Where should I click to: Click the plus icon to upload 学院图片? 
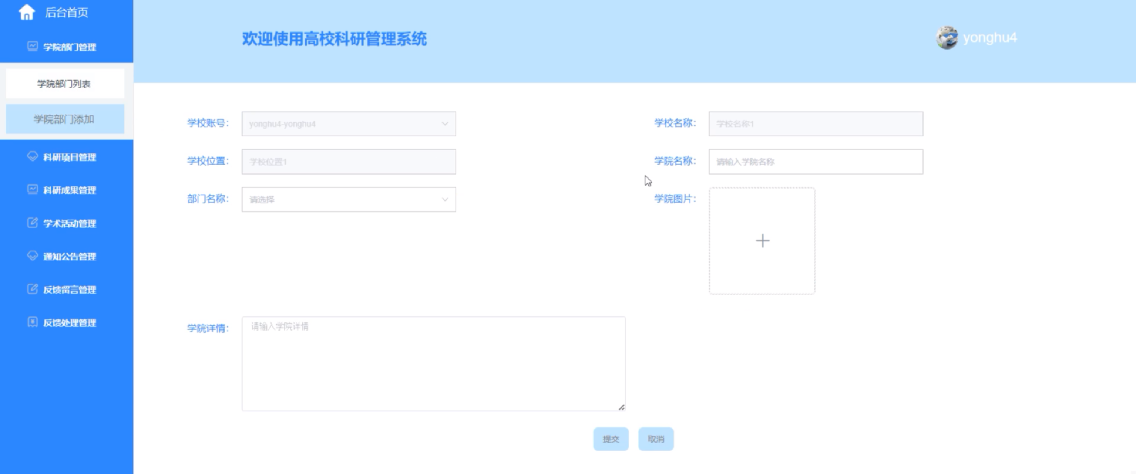click(x=762, y=241)
